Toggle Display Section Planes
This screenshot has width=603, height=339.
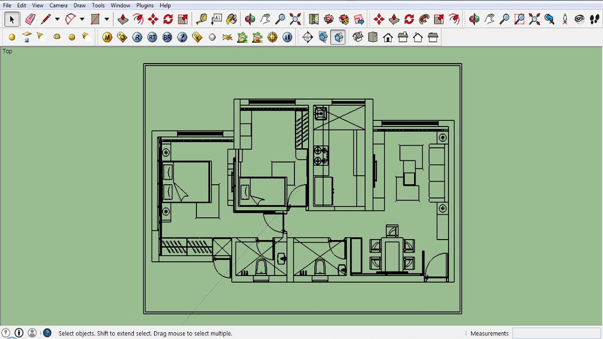point(323,38)
